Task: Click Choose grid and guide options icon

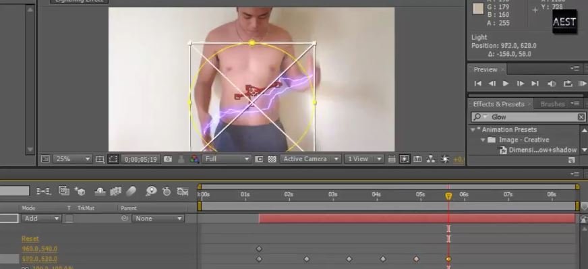Action: click(x=100, y=159)
